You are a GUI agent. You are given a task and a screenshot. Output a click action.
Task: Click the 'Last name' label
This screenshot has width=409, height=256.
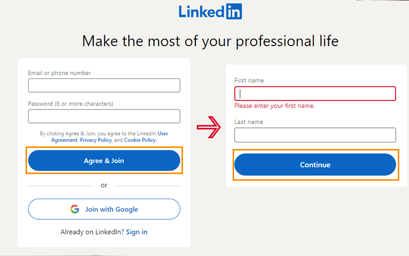[248, 122]
